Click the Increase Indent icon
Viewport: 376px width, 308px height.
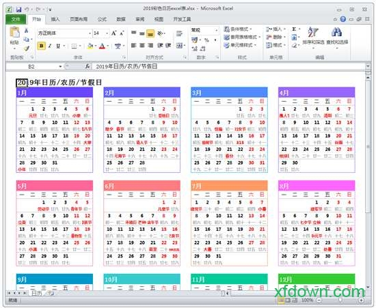[x=168, y=45]
